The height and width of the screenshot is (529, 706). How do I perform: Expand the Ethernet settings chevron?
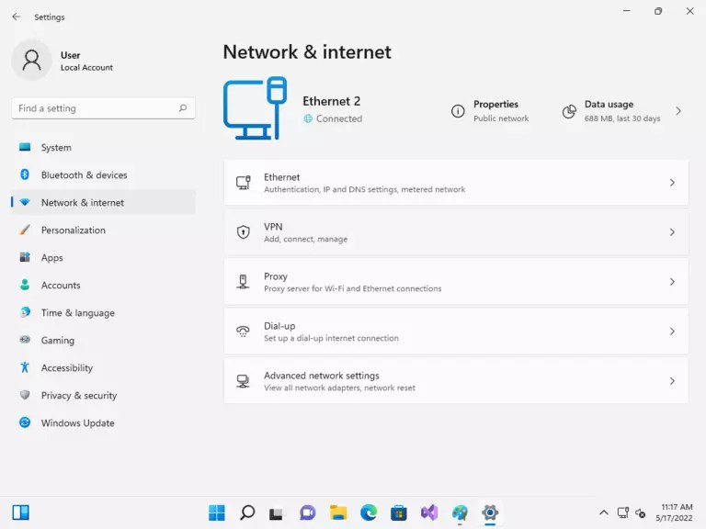click(x=672, y=182)
